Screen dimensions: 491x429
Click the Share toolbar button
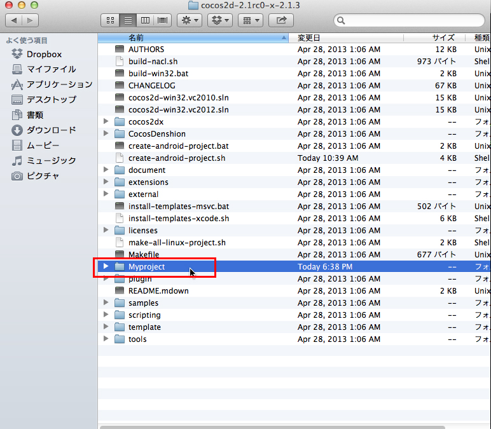point(281,20)
